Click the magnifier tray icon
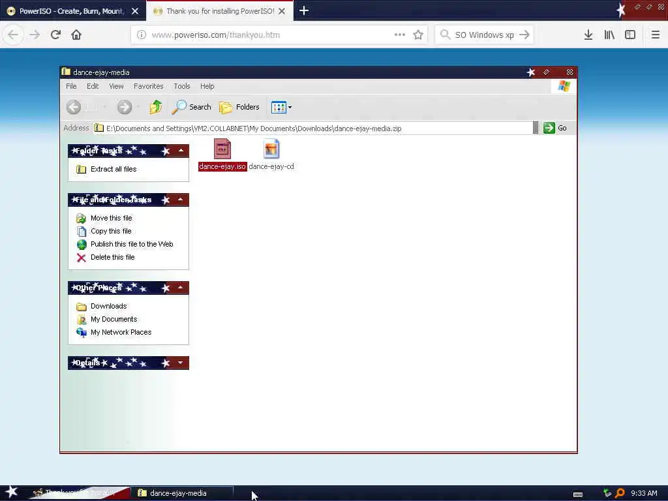The height and width of the screenshot is (501, 668). [620, 493]
